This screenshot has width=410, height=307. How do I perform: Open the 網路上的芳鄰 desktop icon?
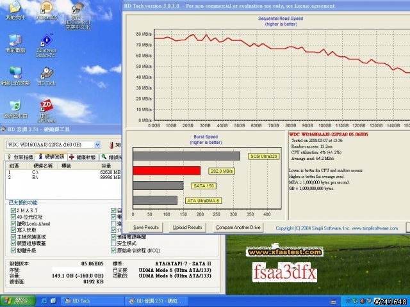(x=15, y=76)
